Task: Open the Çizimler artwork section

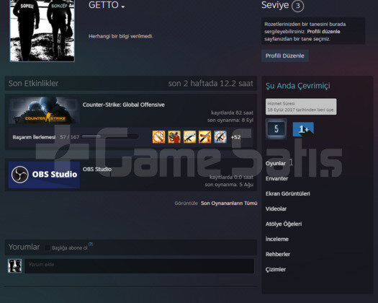Action: coord(275,269)
